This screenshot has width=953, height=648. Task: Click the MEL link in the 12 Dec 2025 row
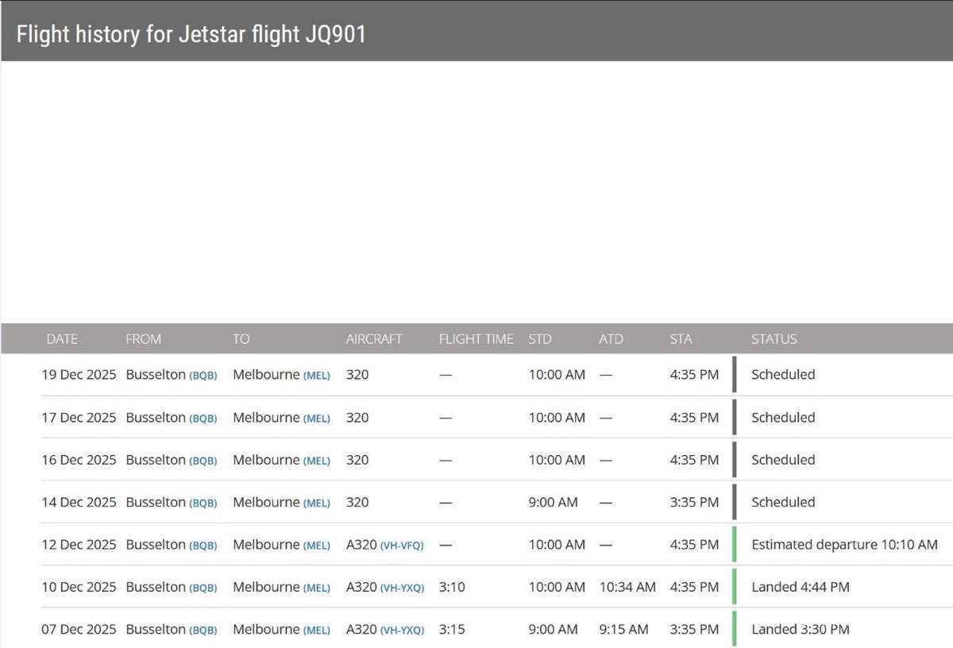[317, 546]
